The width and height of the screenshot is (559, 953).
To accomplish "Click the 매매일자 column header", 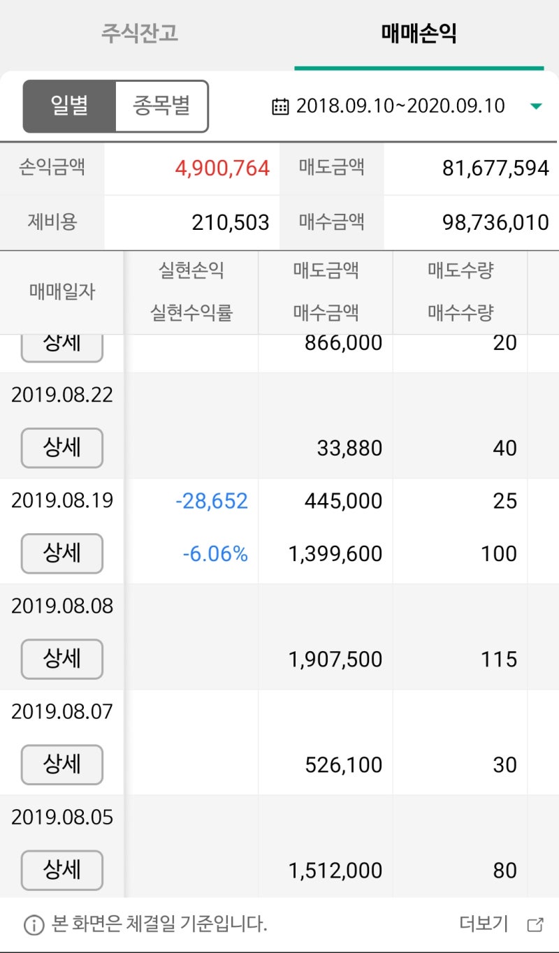I will [x=61, y=292].
